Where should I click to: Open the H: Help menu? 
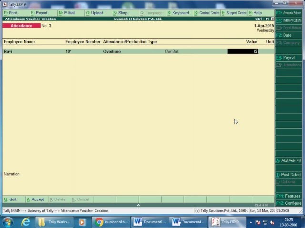[x=261, y=13]
